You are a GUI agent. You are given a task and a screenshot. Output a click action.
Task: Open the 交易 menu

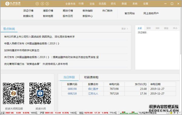coord(92,4)
